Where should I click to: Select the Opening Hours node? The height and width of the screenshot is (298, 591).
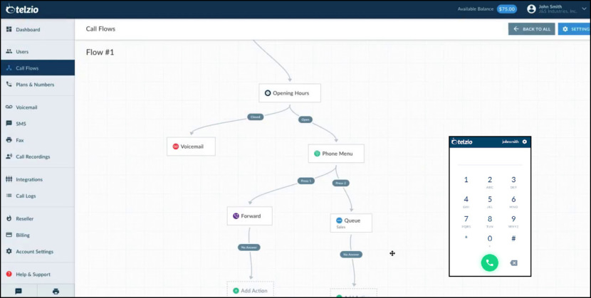290,93
